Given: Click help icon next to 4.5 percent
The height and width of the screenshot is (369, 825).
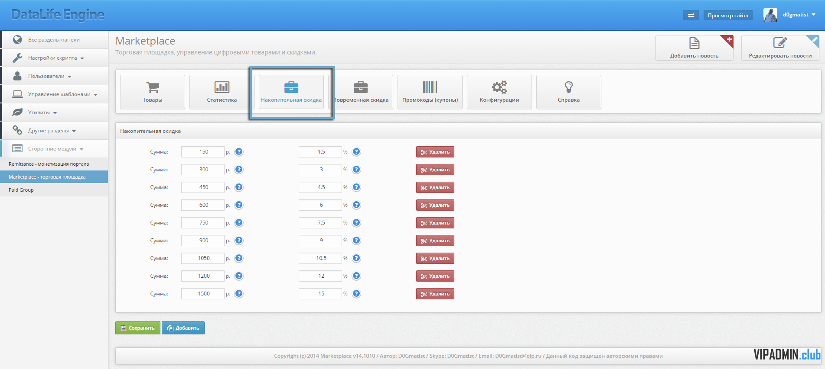Looking at the screenshot, I should coord(356,187).
